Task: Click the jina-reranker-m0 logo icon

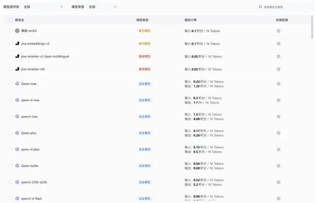Action: [x=17, y=69]
